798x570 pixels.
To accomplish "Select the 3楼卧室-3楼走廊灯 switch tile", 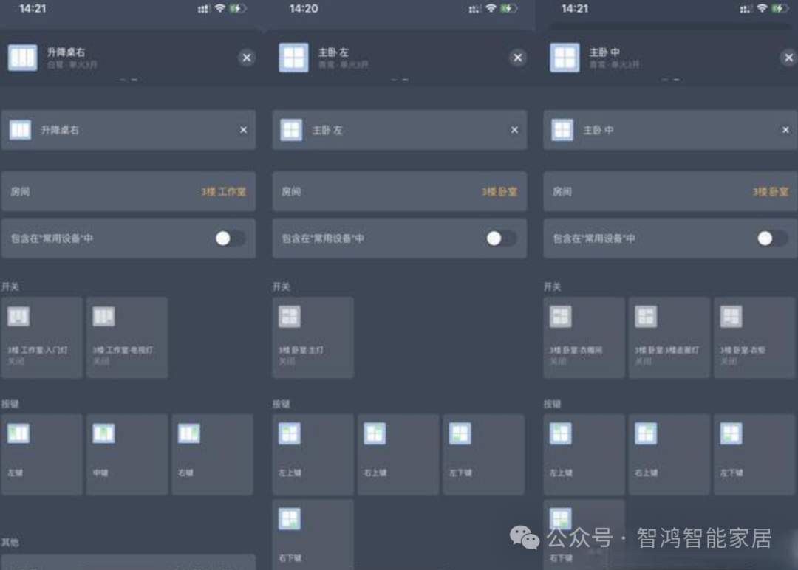I will coord(669,337).
